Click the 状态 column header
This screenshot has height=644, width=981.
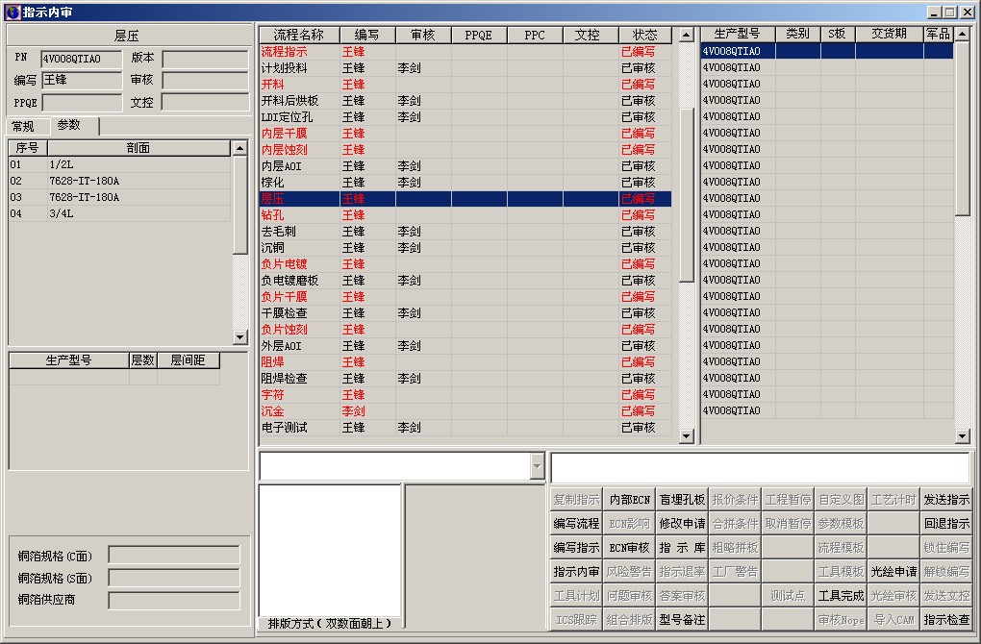coord(645,35)
